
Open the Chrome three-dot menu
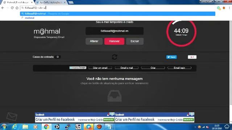coord(229,8)
